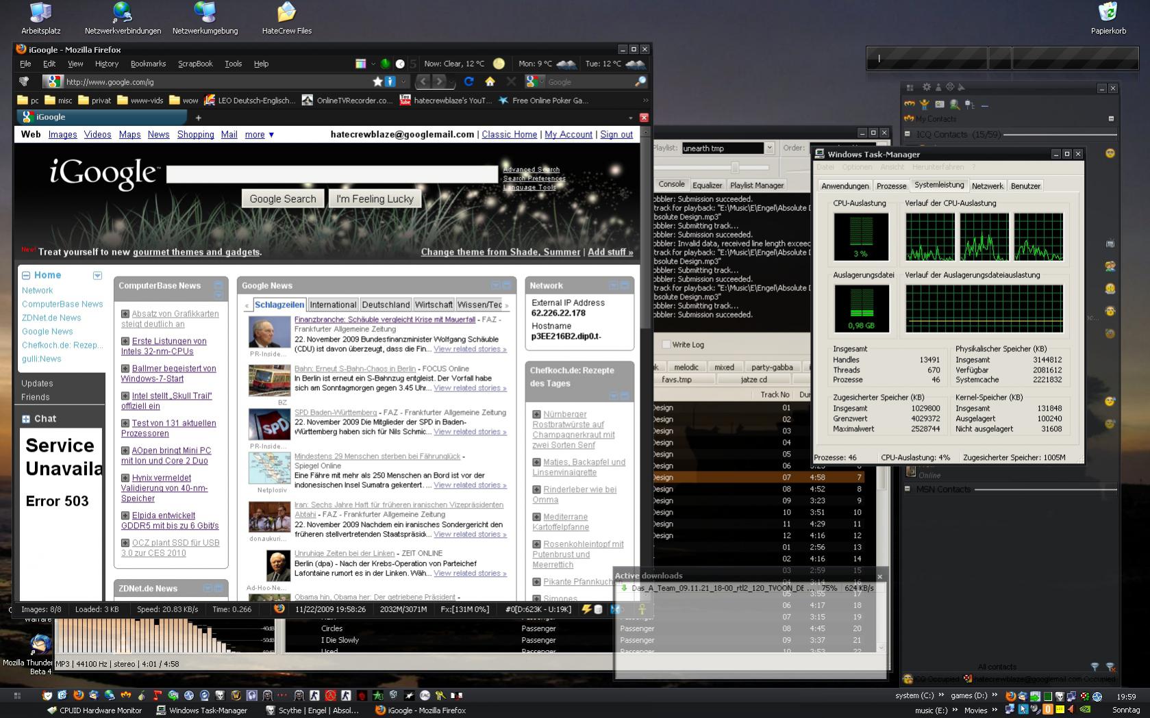The width and height of the screenshot is (1150, 718).
Task: Open Windows Task-Manager taskbar button
Action: click(x=203, y=710)
